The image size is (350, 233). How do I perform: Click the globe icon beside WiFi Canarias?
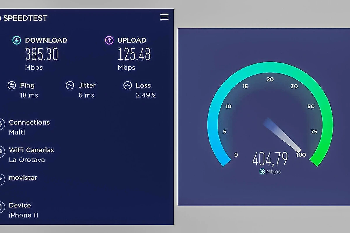click(x=1, y=152)
